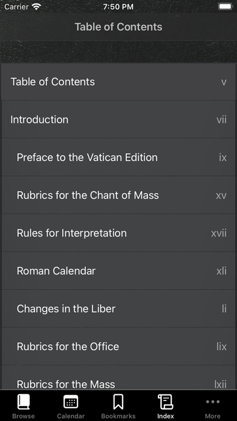This screenshot has width=237, height=421.
Task: Open Rules for Interpretation
Action: 118,233
